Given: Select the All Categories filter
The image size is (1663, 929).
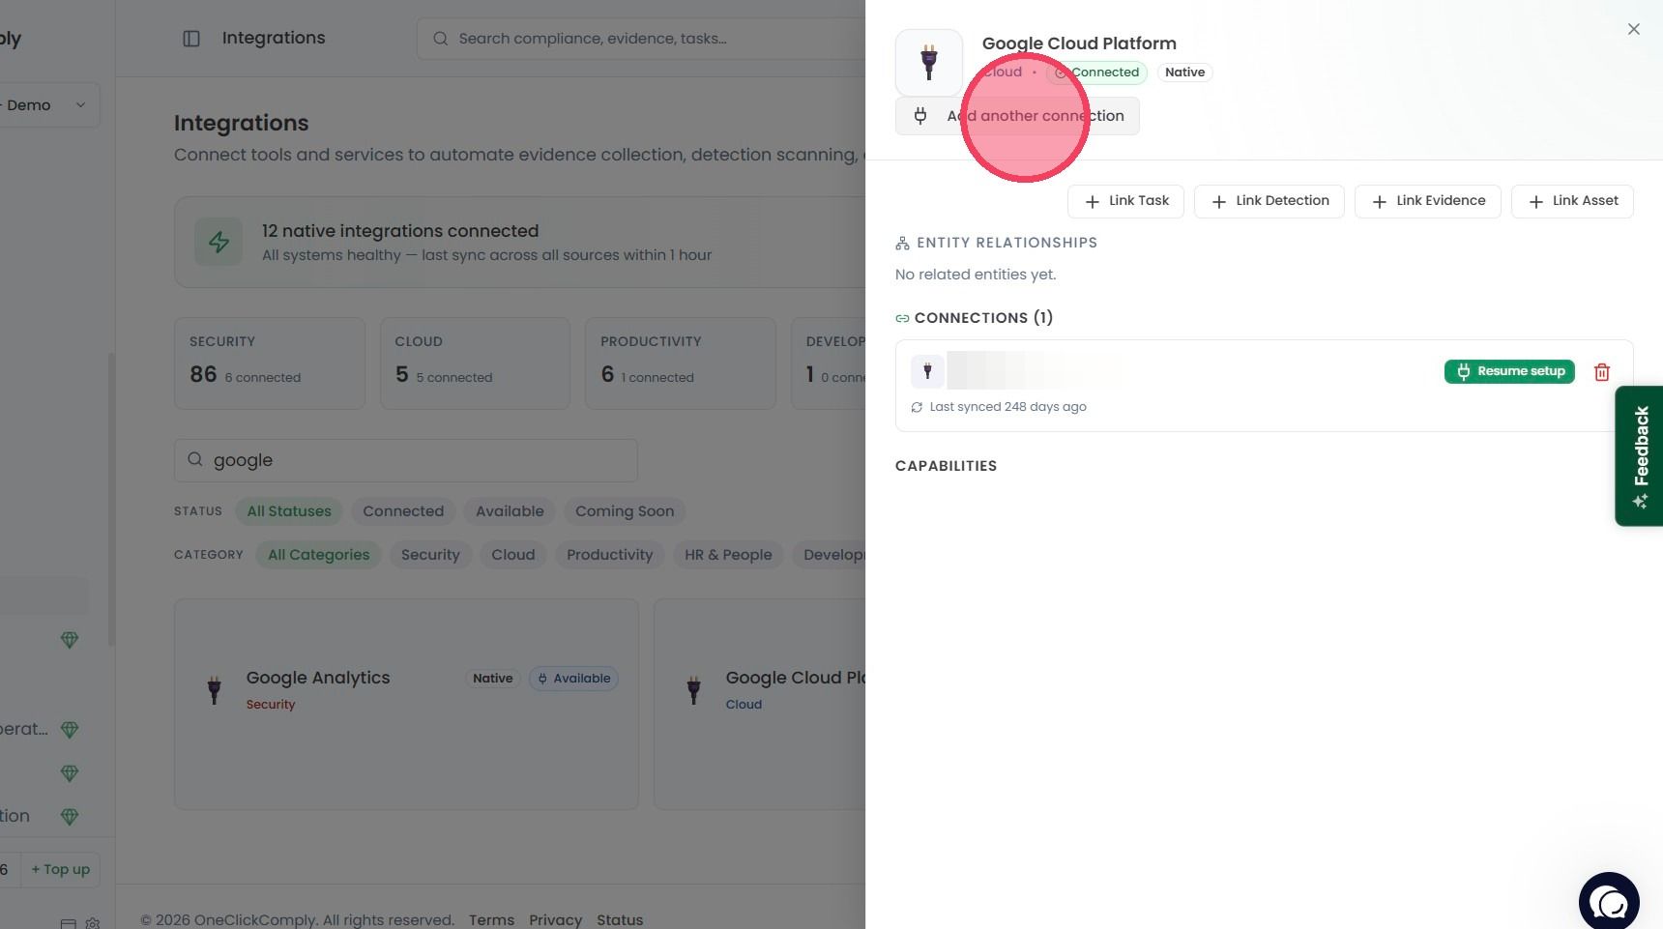Looking at the screenshot, I should [x=318, y=555].
